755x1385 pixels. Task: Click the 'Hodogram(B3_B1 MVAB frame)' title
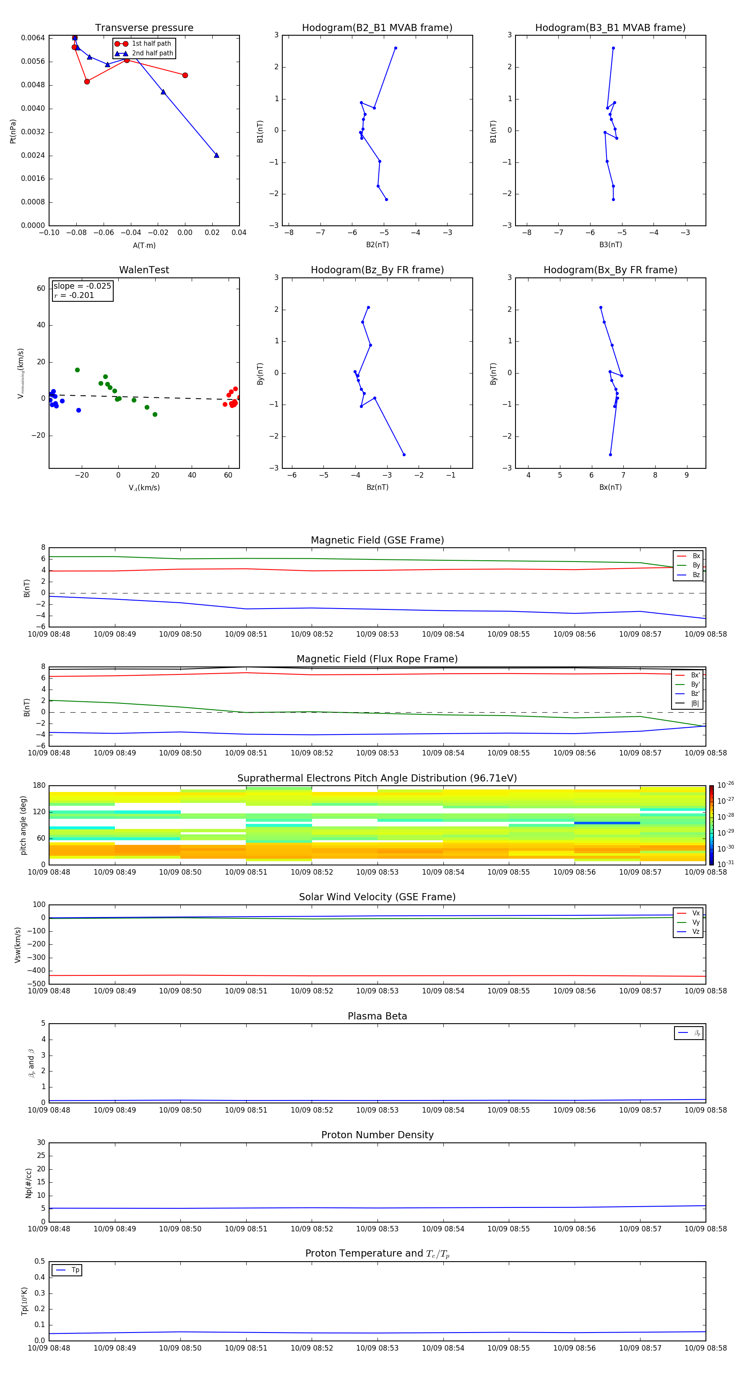click(610, 28)
